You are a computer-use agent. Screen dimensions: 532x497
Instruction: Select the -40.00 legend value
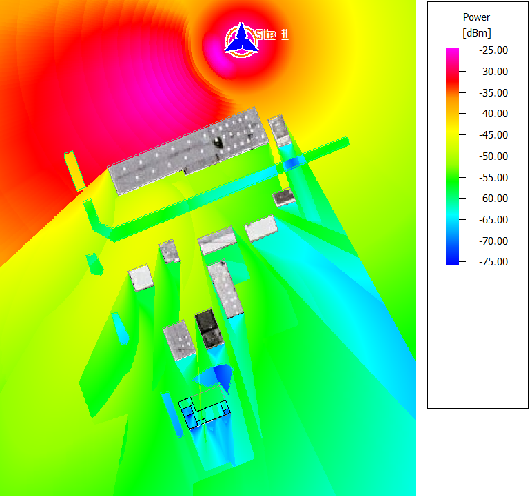pyautogui.click(x=493, y=113)
